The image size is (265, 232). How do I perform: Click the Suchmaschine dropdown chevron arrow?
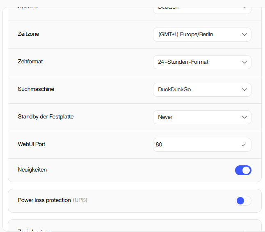pos(244,90)
